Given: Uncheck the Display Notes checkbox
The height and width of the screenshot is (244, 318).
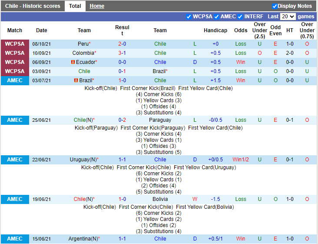Looking at the screenshot, I should [x=275, y=6].
